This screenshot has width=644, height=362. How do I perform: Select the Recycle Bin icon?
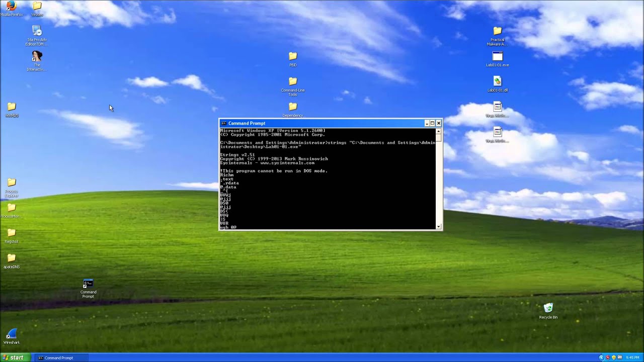pyautogui.click(x=548, y=311)
